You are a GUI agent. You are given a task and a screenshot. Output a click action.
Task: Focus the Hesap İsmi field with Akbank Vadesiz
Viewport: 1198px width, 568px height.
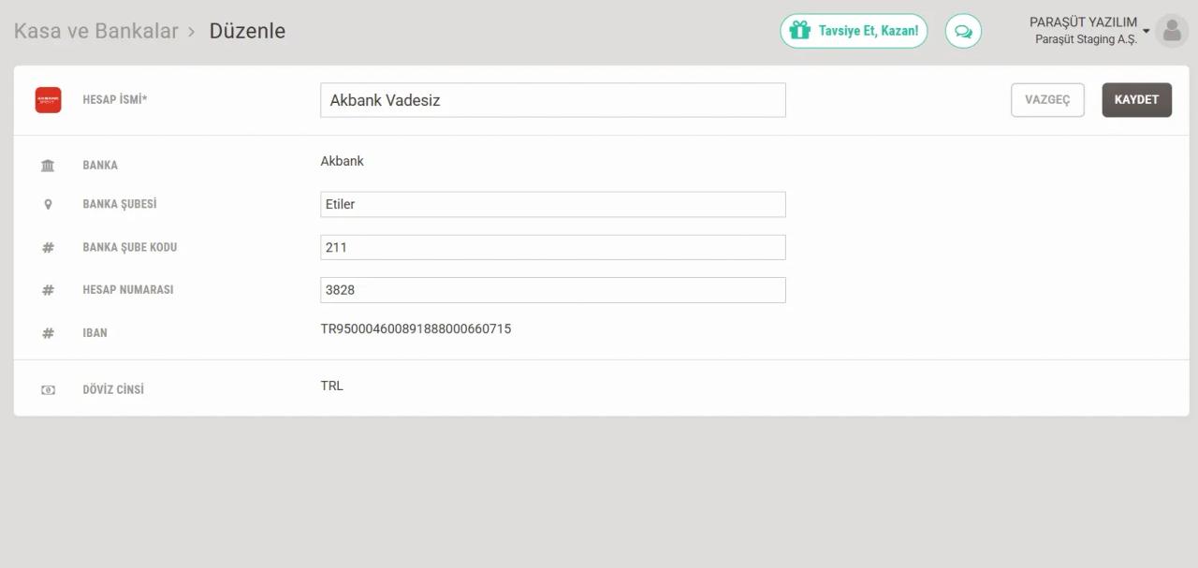tap(552, 100)
